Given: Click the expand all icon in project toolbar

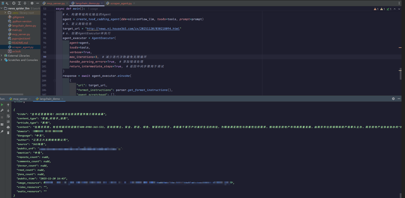Looking at the screenshot, I should pyautogui.click(x=19, y=3).
